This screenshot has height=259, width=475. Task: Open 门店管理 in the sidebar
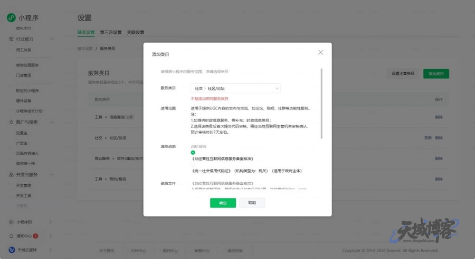(24, 75)
